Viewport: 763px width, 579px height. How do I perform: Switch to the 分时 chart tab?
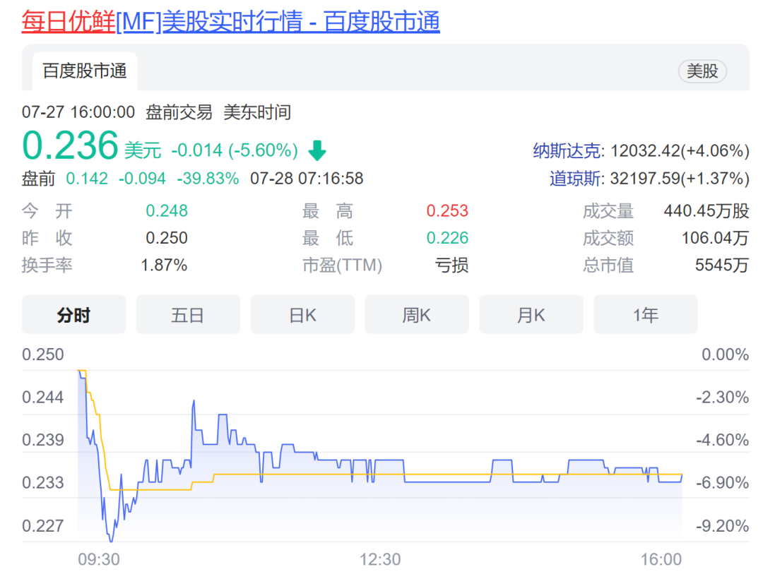click(73, 315)
